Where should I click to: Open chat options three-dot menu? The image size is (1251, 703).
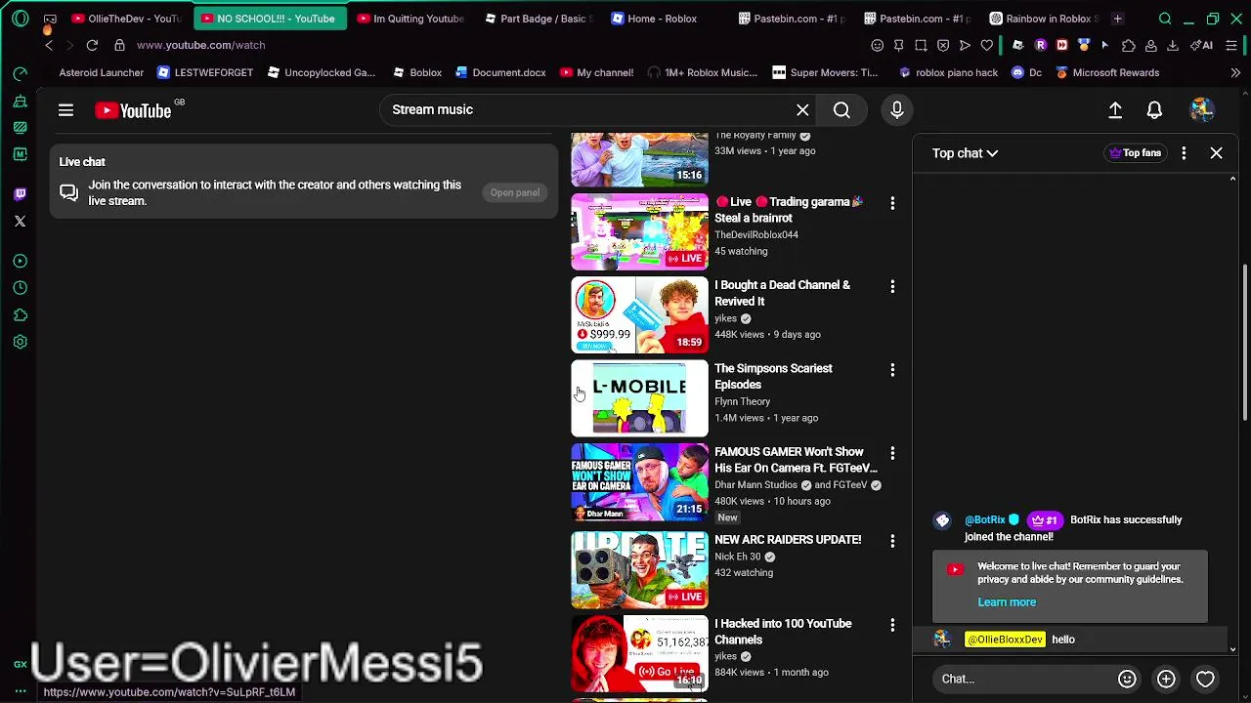pyautogui.click(x=1184, y=153)
